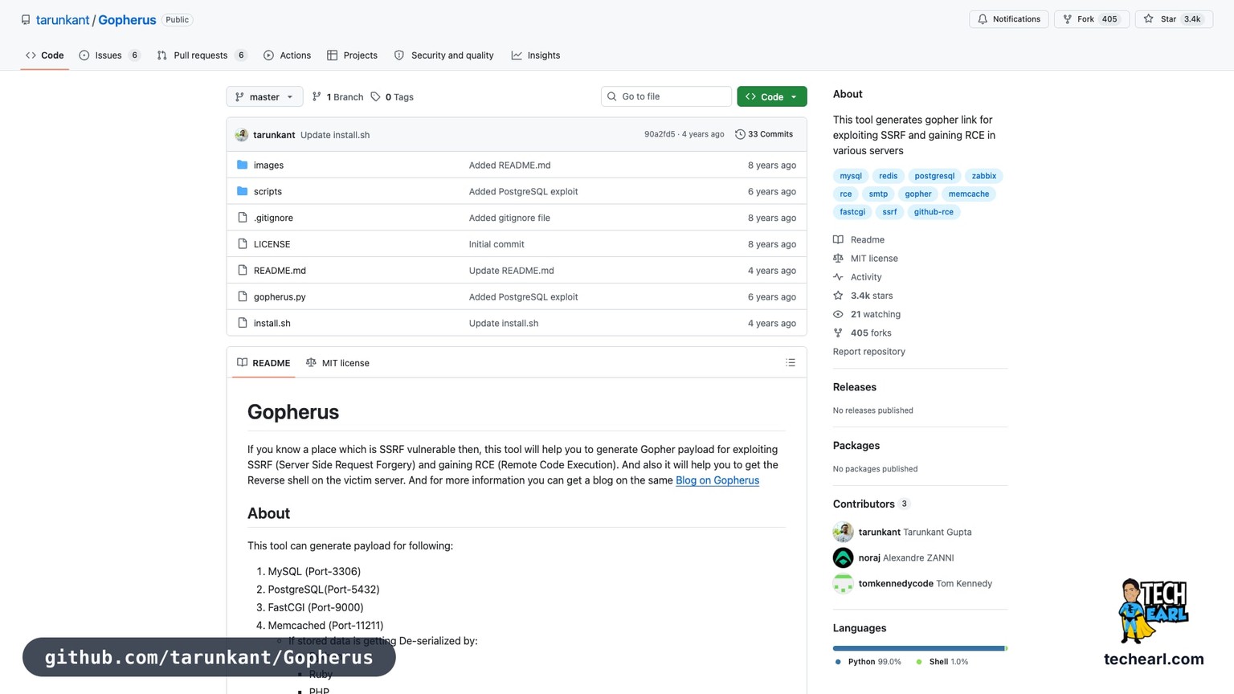1234x694 pixels.
Task: Click the github-rce topic tag
Action: tap(934, 212)
